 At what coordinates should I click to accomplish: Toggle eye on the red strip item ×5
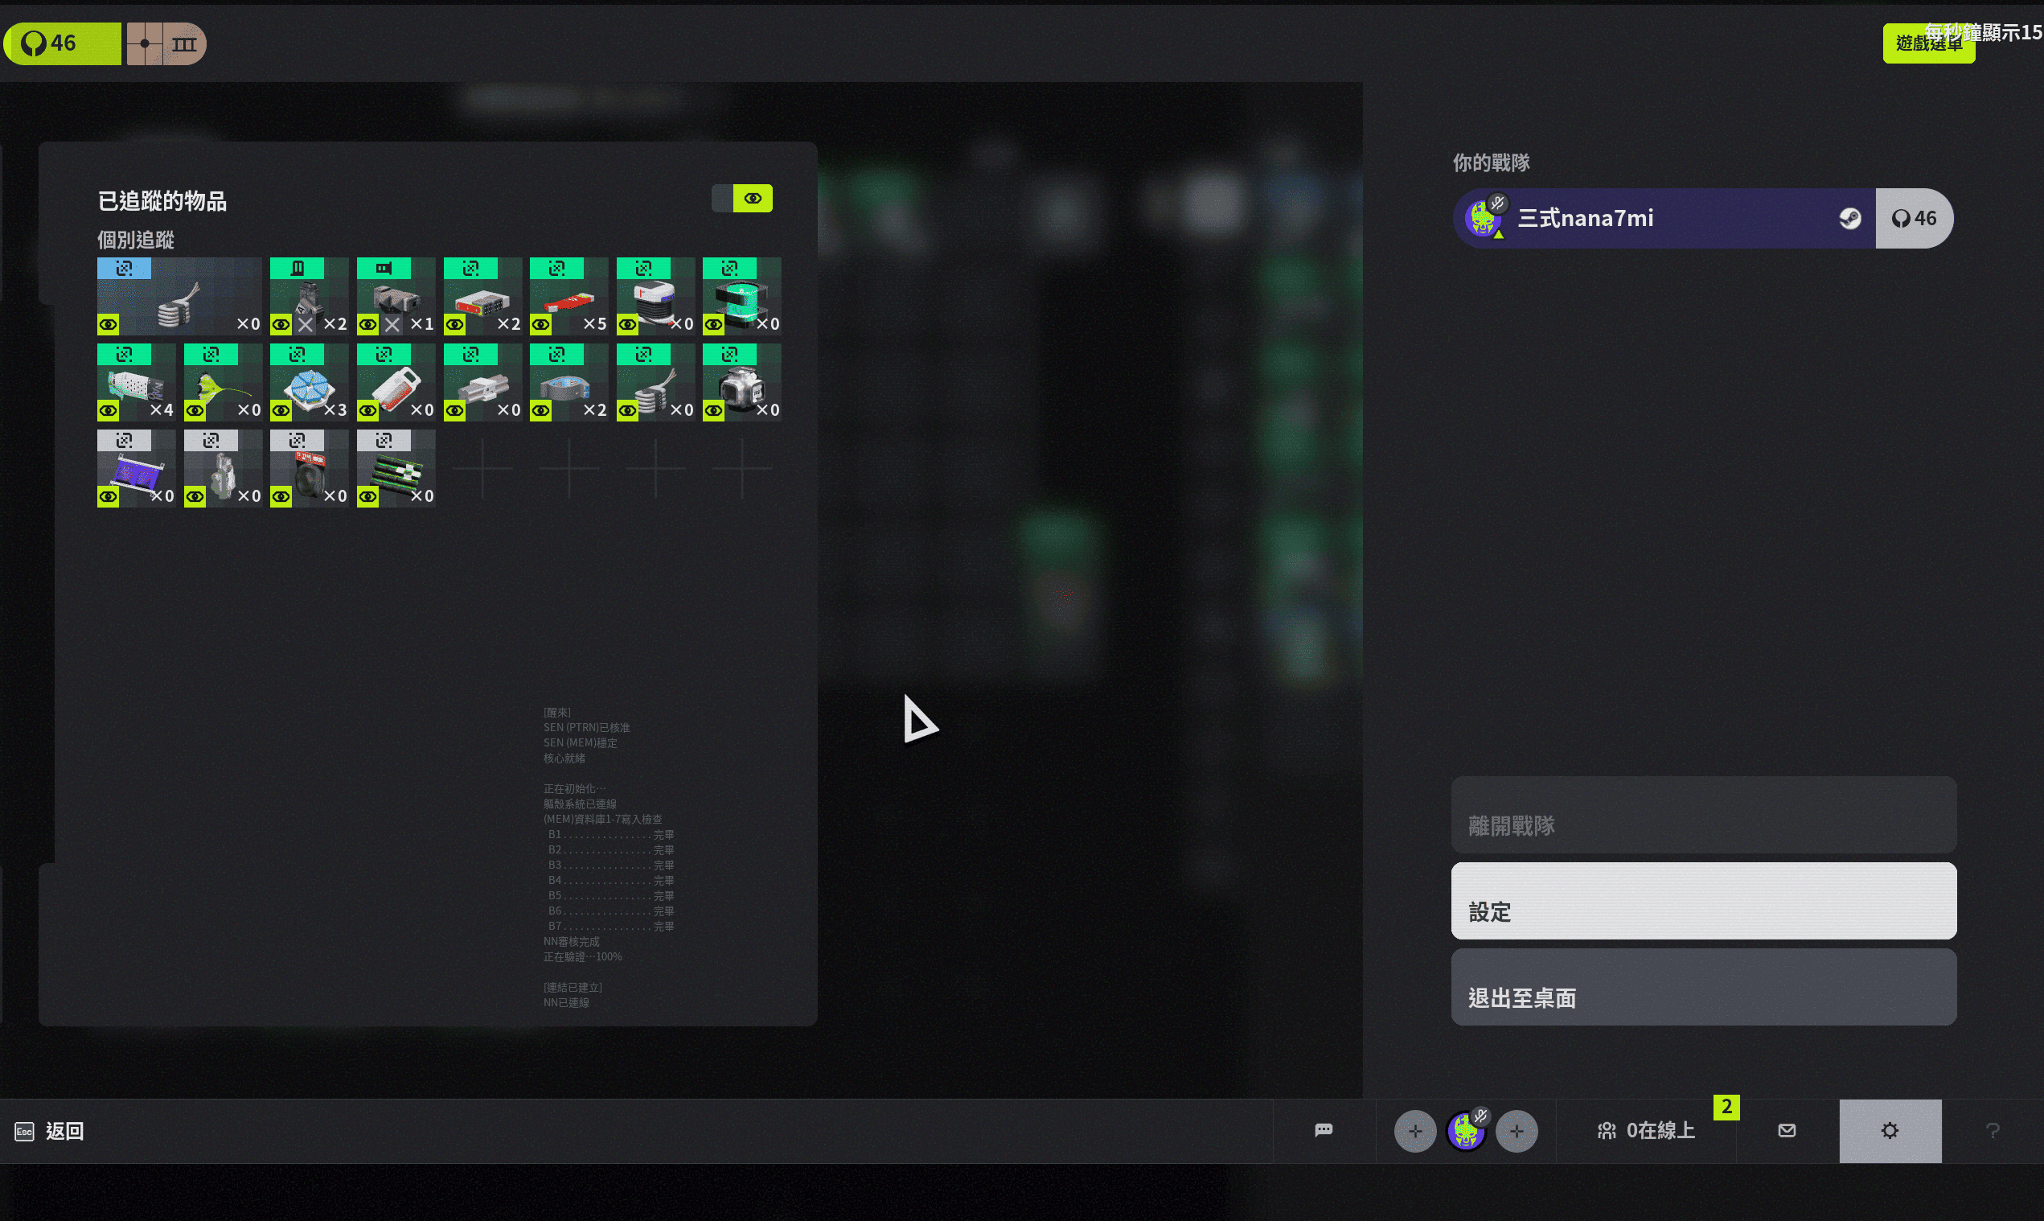click(x=540, y=324)
